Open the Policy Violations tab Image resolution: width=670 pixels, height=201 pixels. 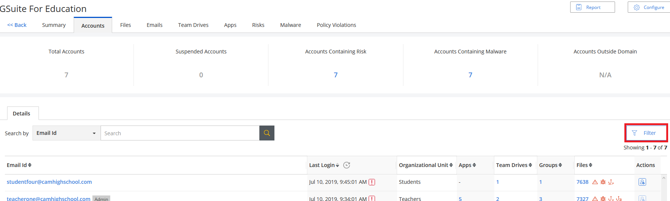coord(336,25)
